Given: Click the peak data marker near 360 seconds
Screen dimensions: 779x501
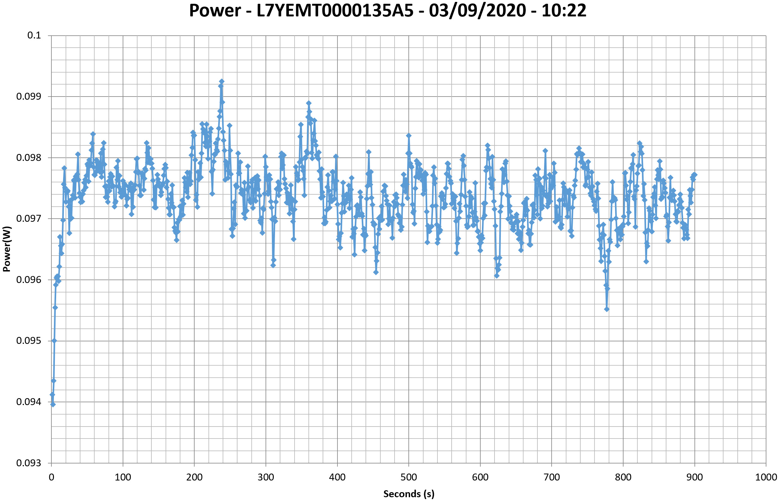Looking at the screenshot, I should pyautogui.click(x=308, y=103).
